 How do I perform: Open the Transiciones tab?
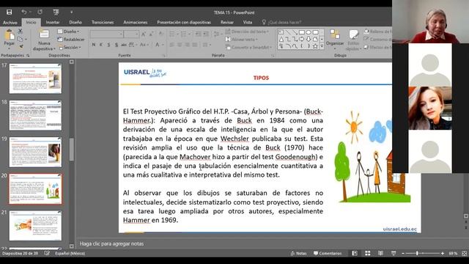click(103, 23)
